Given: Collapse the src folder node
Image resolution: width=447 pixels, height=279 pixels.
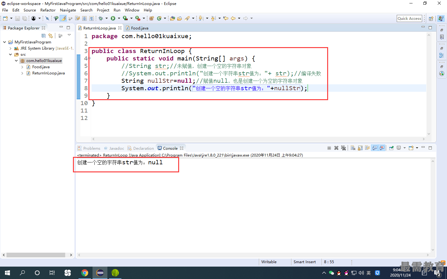Looking at the screenshot, I should (x=10, y=55).
